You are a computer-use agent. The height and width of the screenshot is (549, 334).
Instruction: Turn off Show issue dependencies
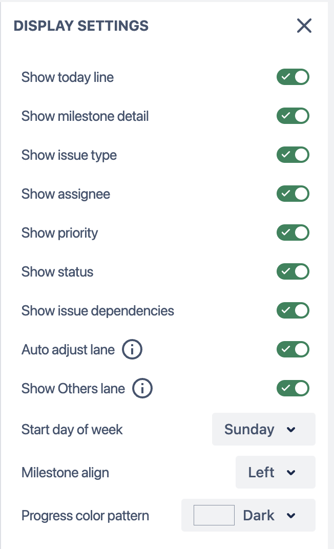[x=293, y=310]
